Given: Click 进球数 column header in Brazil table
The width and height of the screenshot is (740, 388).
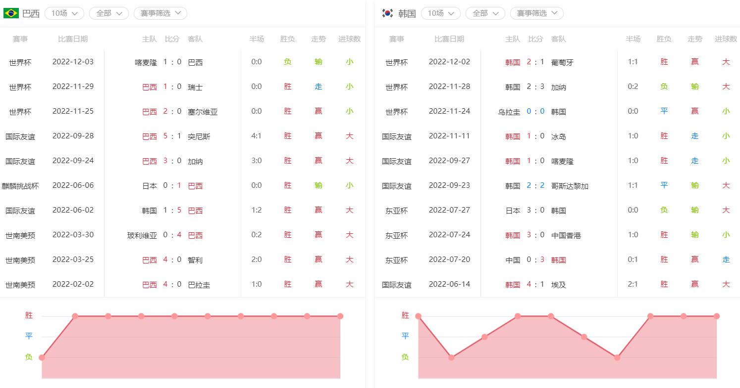Looking at the screenshot, I should tap(349, 39).
